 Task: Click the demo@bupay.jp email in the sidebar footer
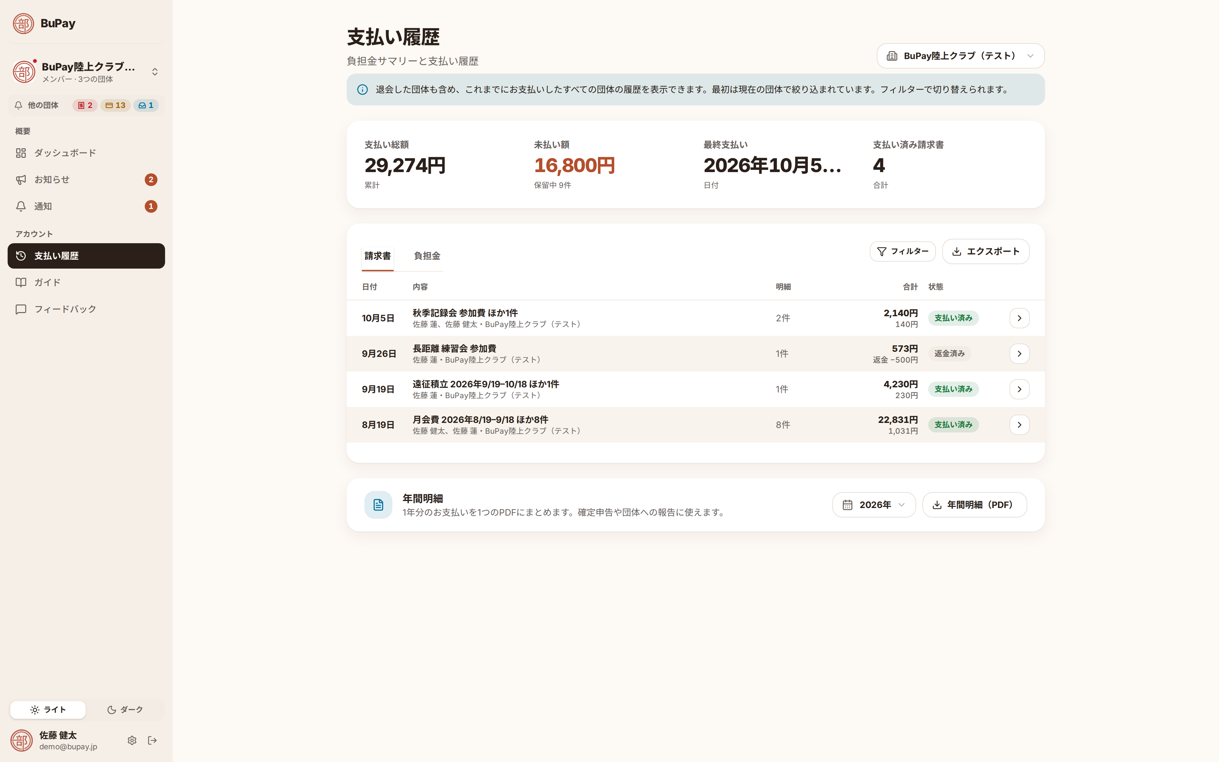(x=68, y=747)
